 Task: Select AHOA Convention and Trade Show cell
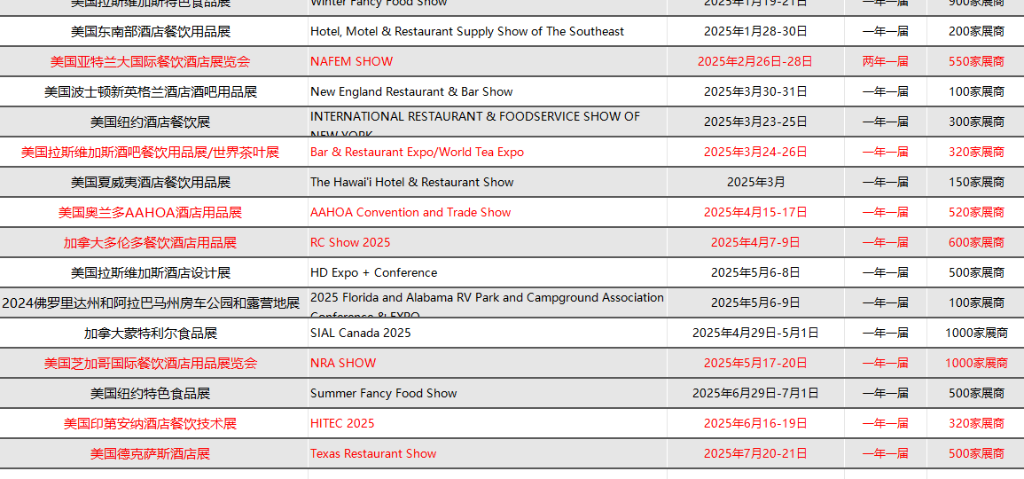pos(410,212)
